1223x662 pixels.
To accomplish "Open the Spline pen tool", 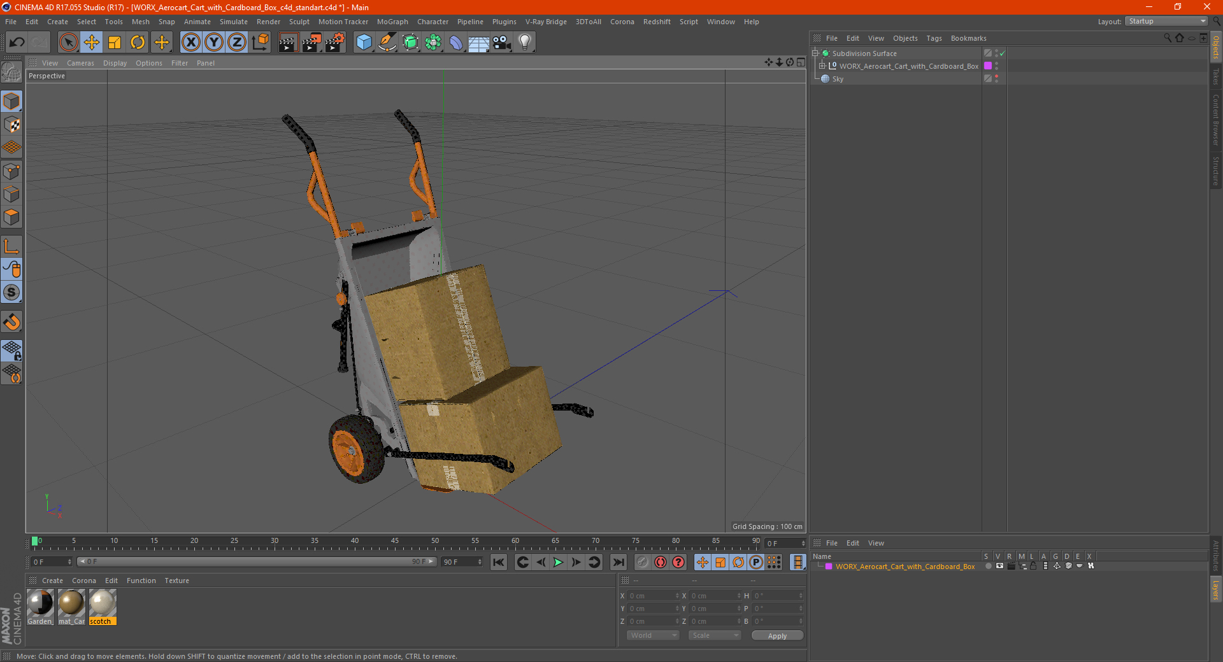I will 387,43.
